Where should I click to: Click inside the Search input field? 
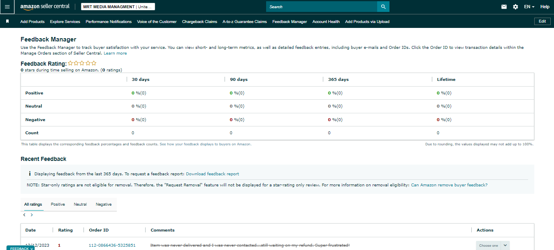[322, 7]
